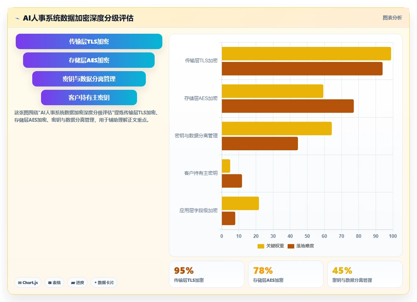Select the 传输层TLS加密 funnel stage
The width and height of the screenshot is (417, 302).
[x=89, y=41]
